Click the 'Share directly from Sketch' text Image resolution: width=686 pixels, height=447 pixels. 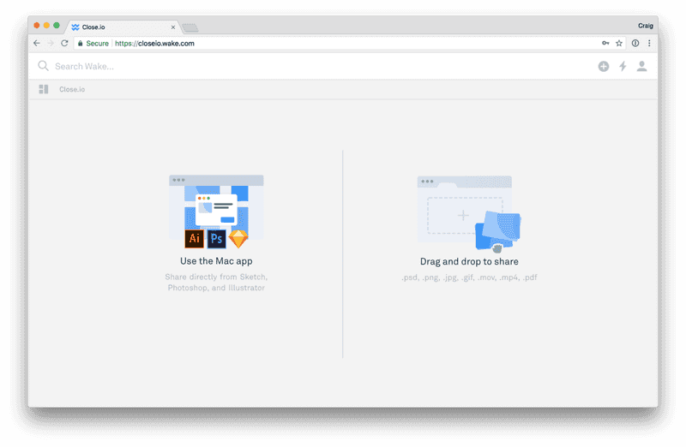click(216, 283)
